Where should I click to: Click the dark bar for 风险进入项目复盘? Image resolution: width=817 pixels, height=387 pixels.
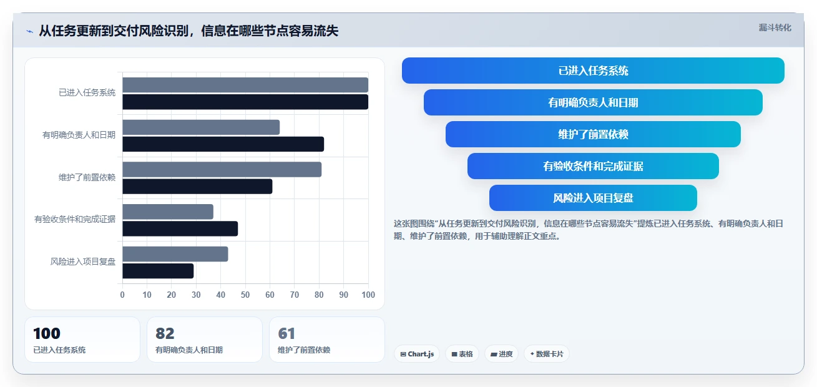[158, 271]
